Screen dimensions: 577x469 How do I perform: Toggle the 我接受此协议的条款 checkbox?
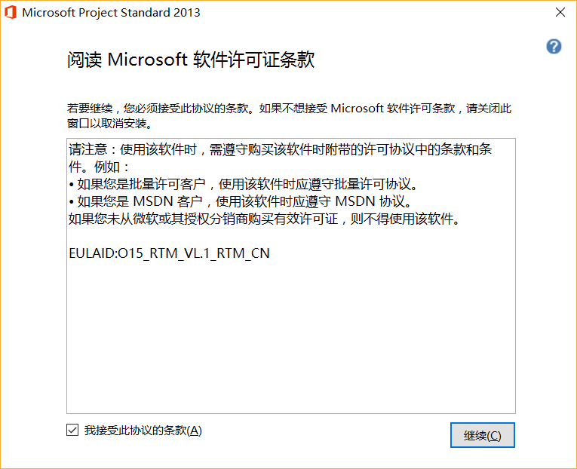point(72,431)
